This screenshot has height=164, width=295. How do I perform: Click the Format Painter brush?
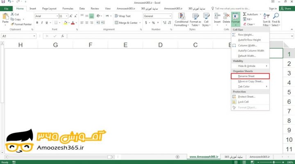(12, 24)
